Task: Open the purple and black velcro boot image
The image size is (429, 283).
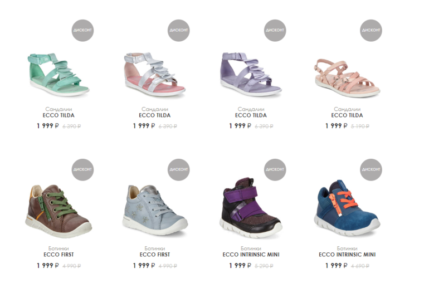Action: tap(251, 208)
